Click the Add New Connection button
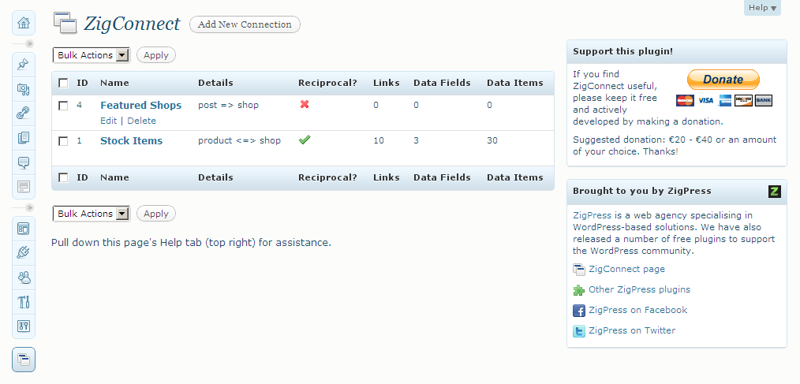The height and width of the screenshot is (384, 800). tap(245, 24)
